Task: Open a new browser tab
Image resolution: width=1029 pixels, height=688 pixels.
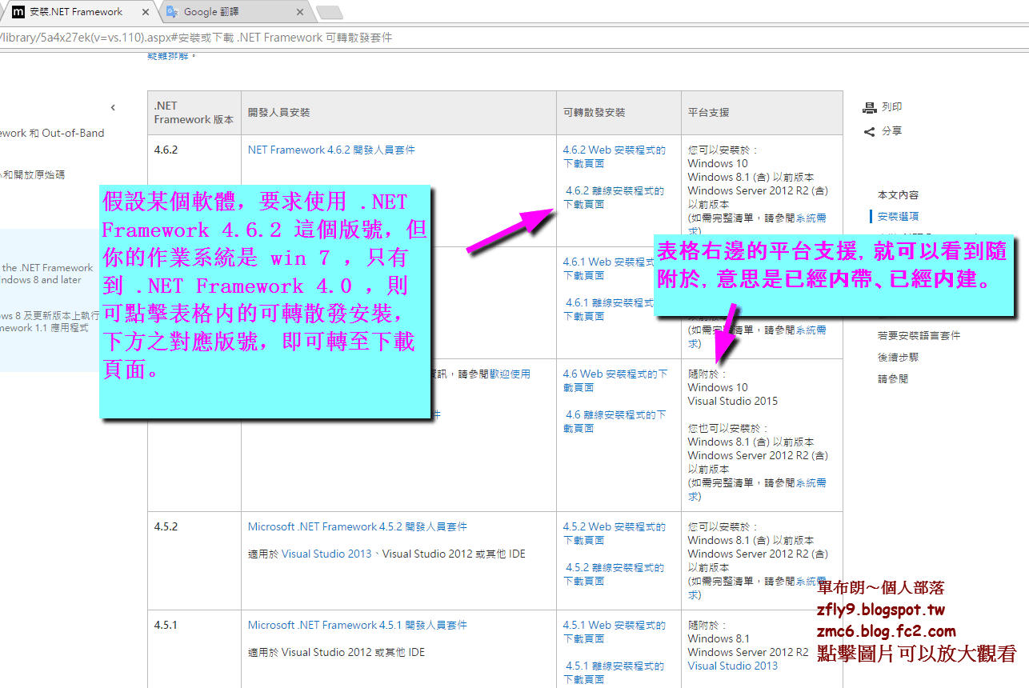Action: tap(329, 12)
